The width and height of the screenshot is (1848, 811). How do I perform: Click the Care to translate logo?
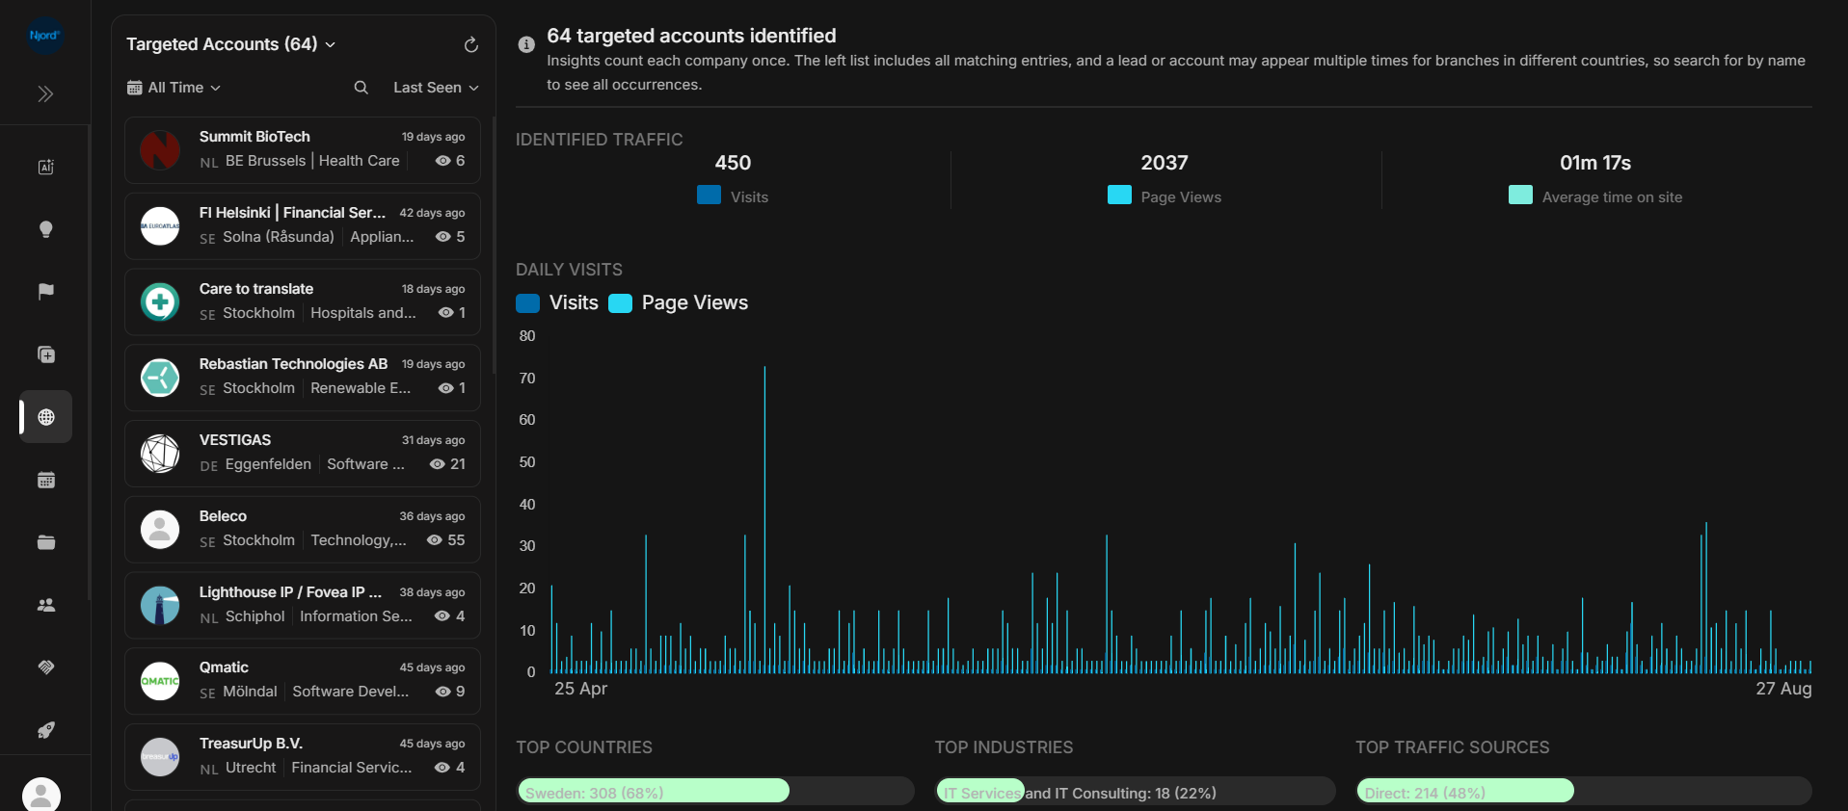(160, 302)
